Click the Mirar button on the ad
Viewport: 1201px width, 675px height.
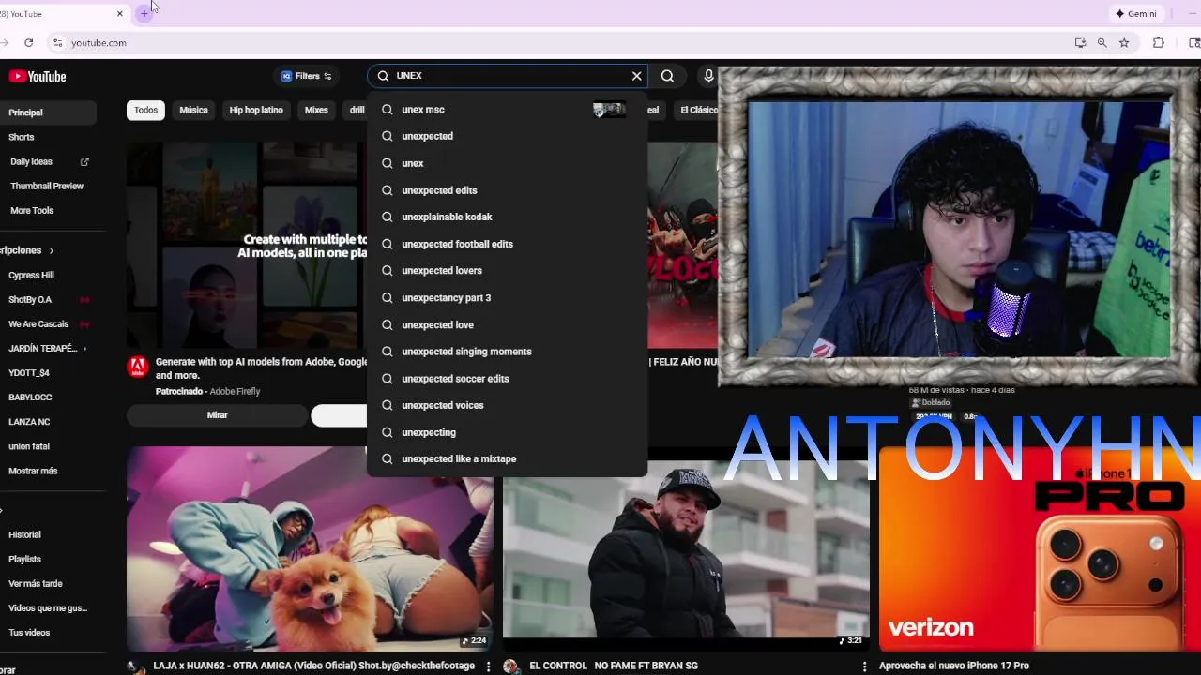tap(217, 415)
